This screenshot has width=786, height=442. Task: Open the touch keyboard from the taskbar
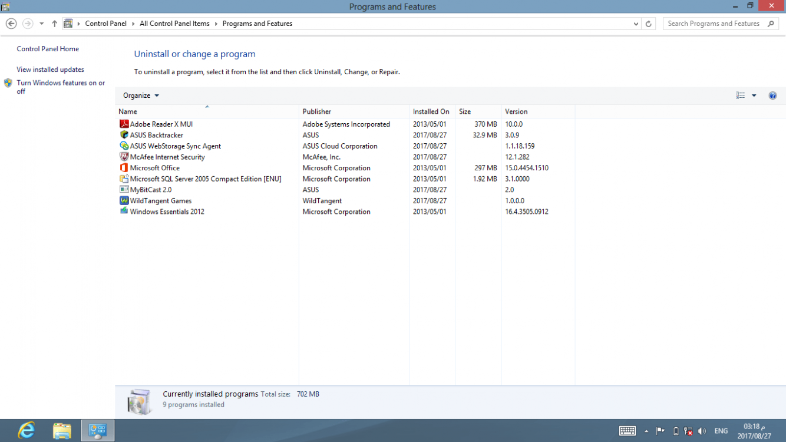coord(627,431)
